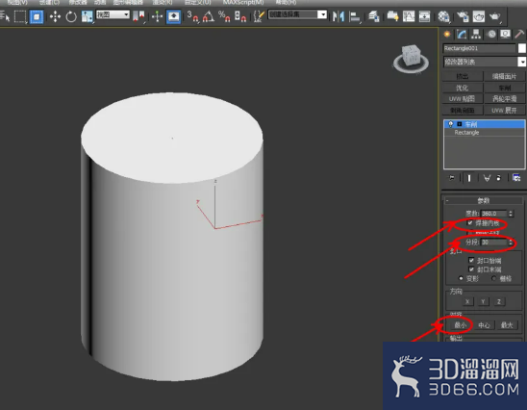Click the Mirror tool icon

[x=339, y=16]
